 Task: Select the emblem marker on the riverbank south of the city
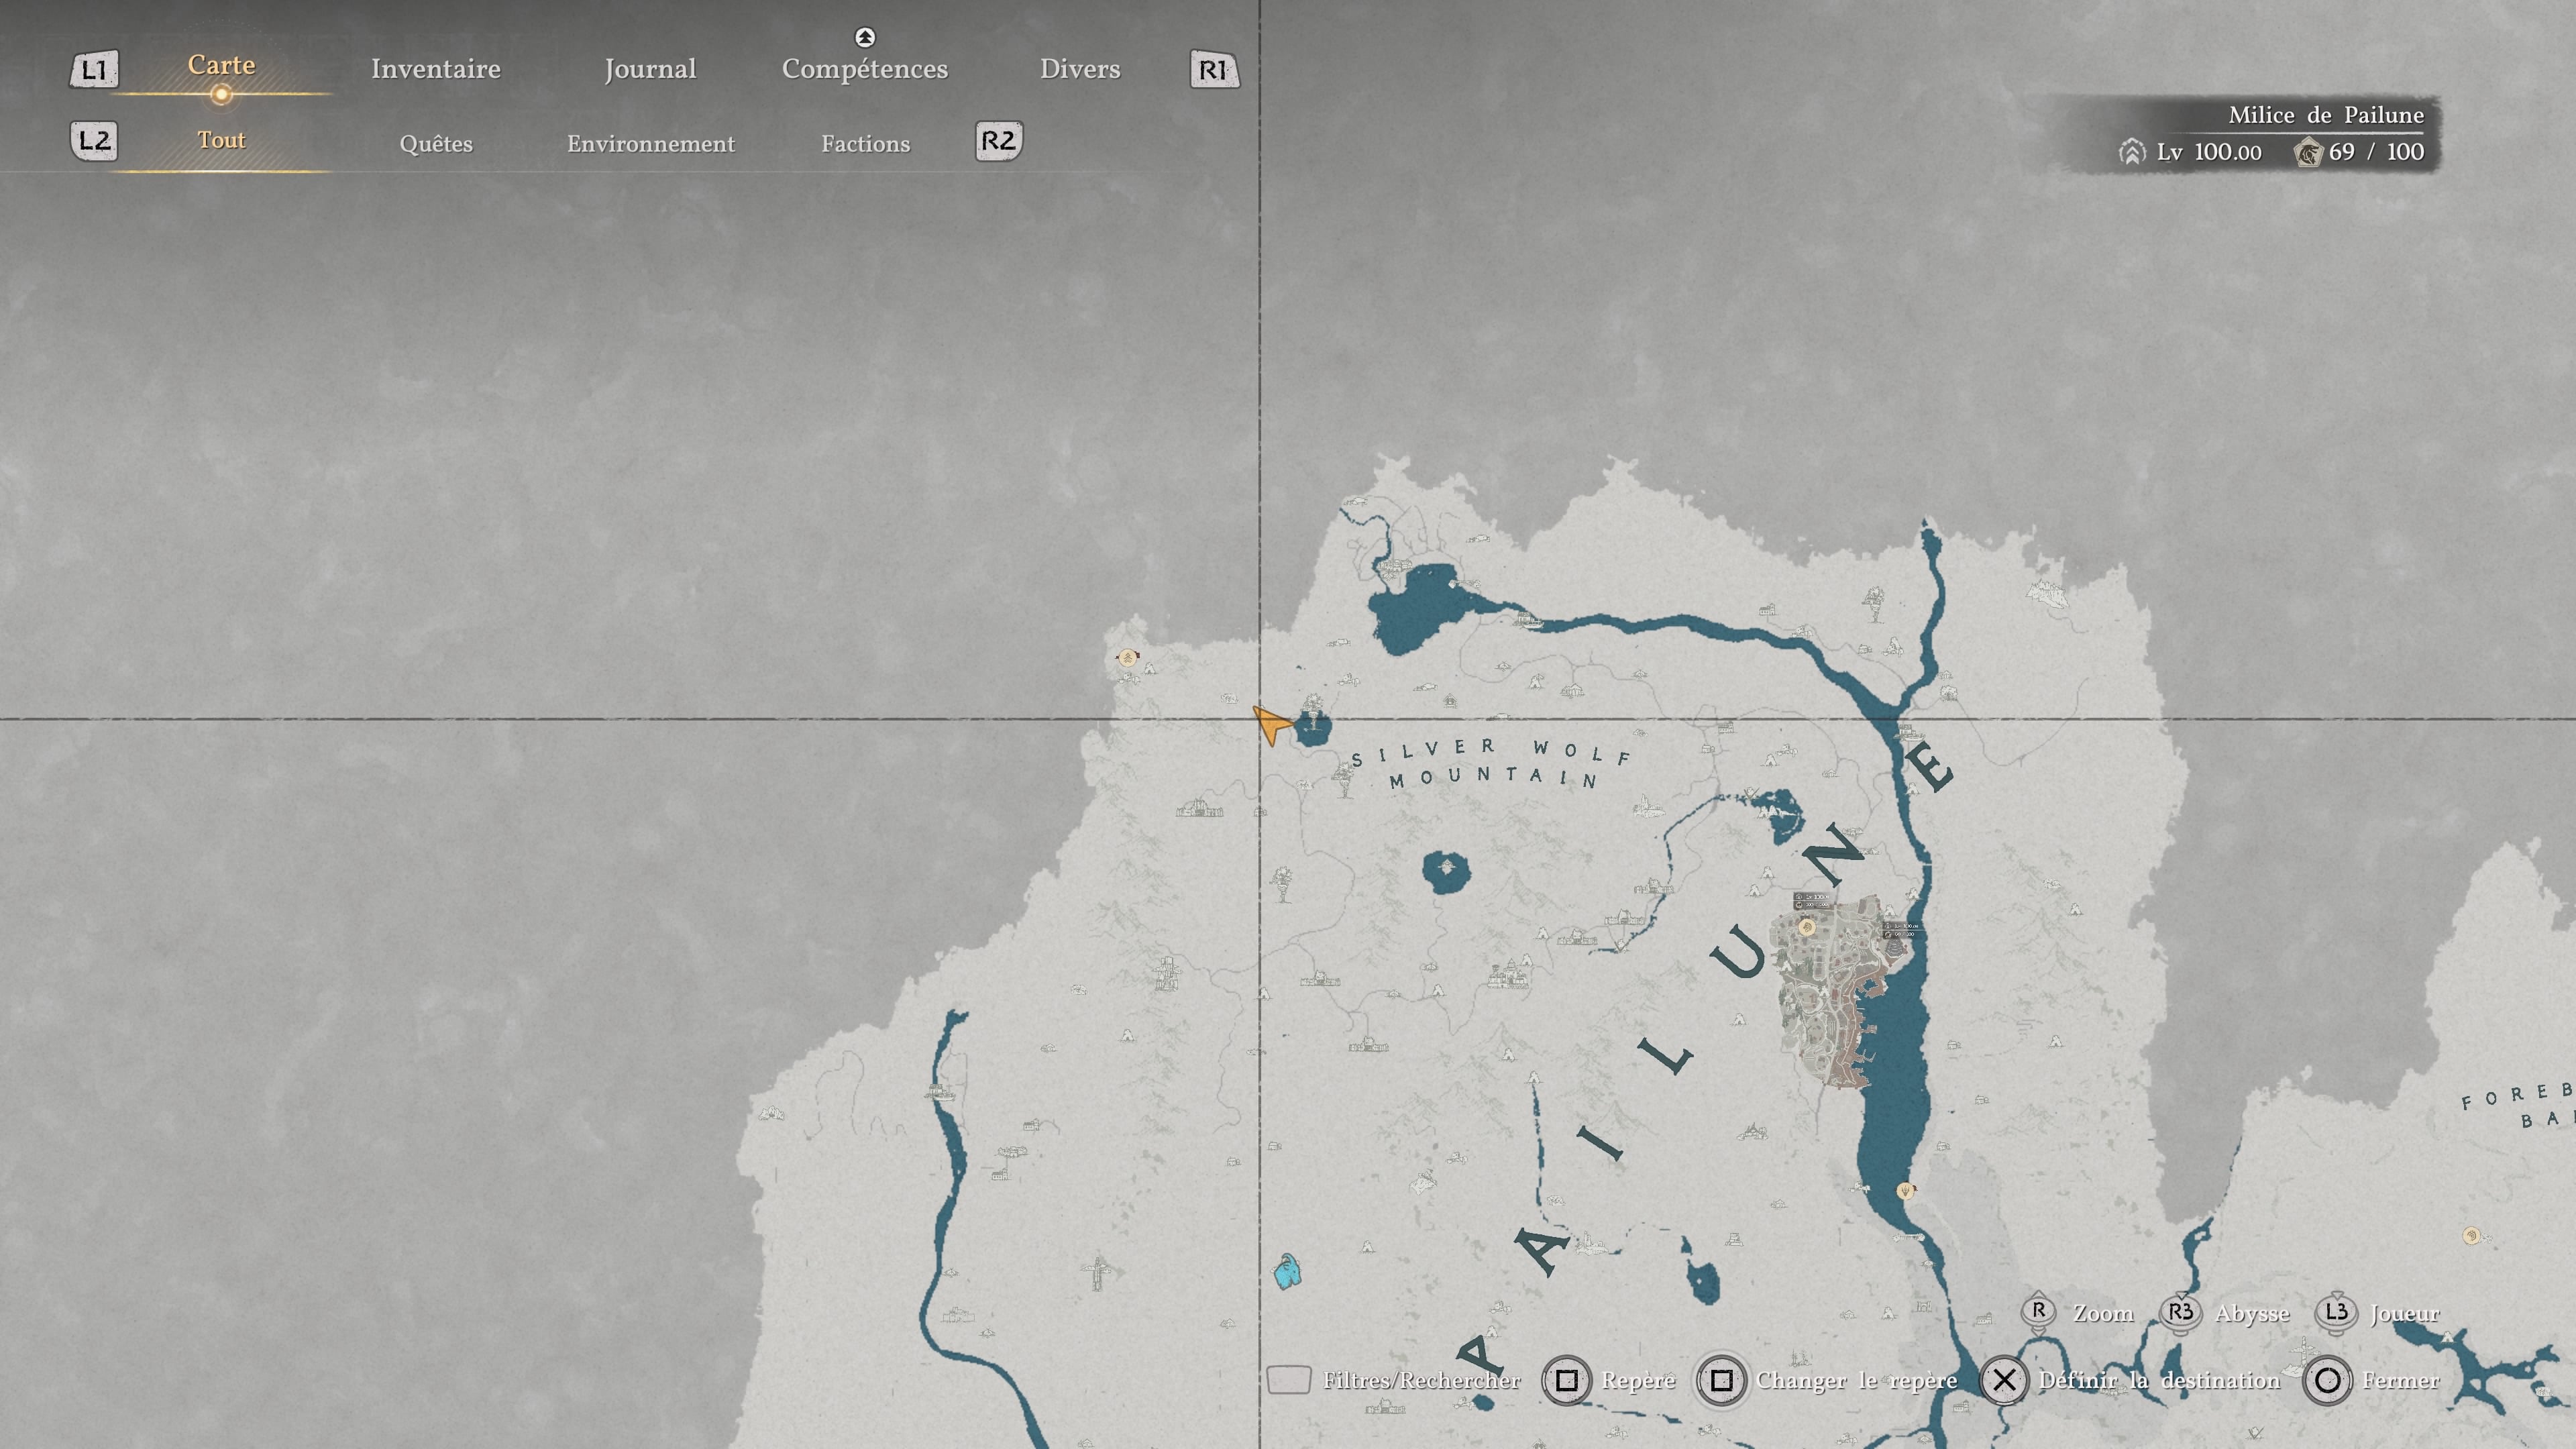(x=1905, y=1191)
